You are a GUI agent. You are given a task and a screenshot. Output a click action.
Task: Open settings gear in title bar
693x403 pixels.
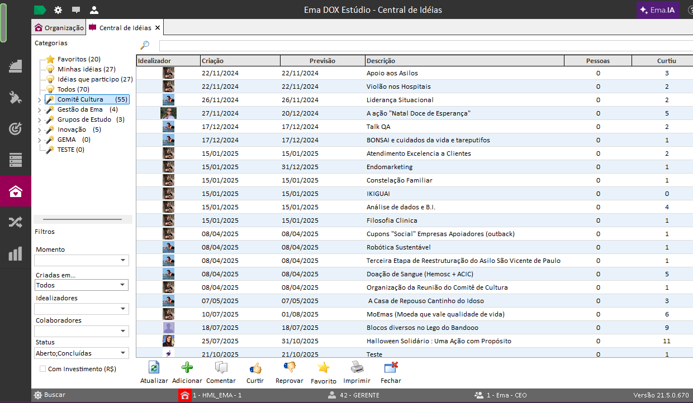[x=58, y=10]
